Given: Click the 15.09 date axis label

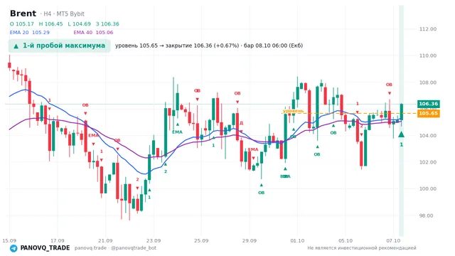Looking at the screenshot, I should point(9,240).
